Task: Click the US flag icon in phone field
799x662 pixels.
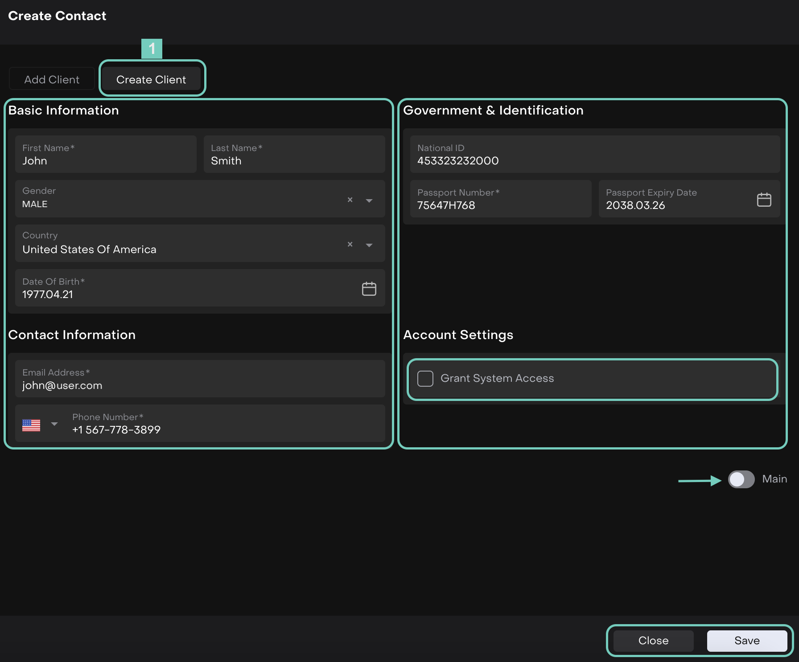Action: click(31, 425)
